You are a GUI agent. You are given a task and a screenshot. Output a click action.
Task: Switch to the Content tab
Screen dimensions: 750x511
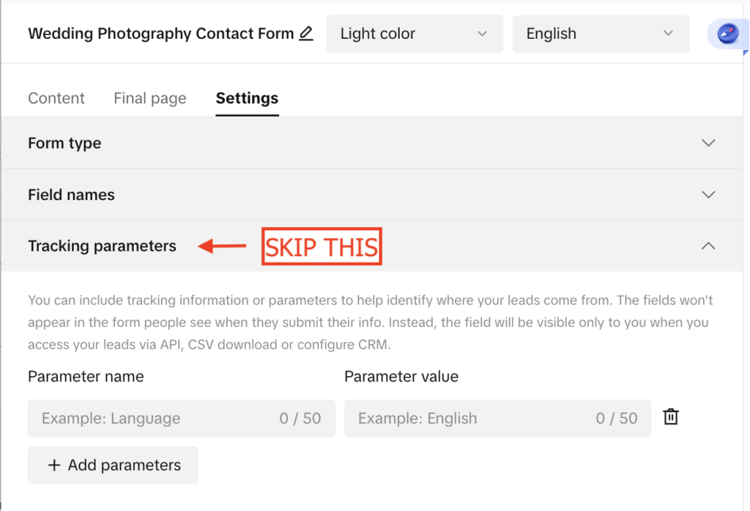[56, 98]
